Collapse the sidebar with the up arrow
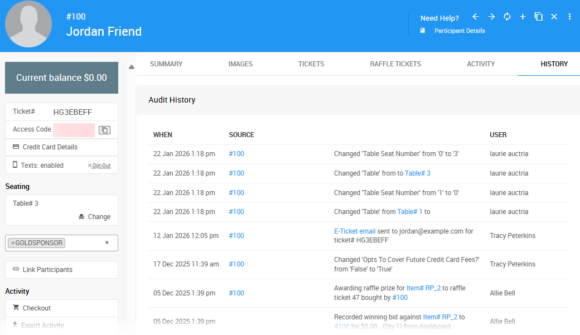The height and width of the screenshot is (335, 580). (x=132, y=67)
